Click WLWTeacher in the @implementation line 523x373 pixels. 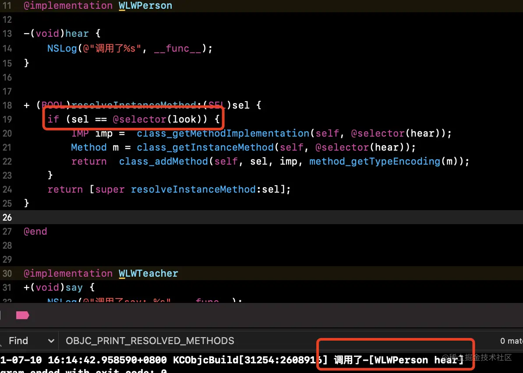[148, 273]
